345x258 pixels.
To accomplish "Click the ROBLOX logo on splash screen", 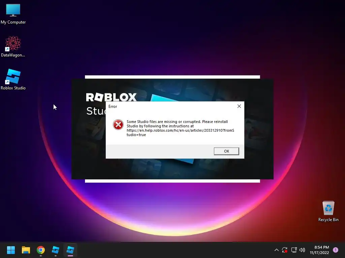I will pyautogui.click(x=111, y=97).
